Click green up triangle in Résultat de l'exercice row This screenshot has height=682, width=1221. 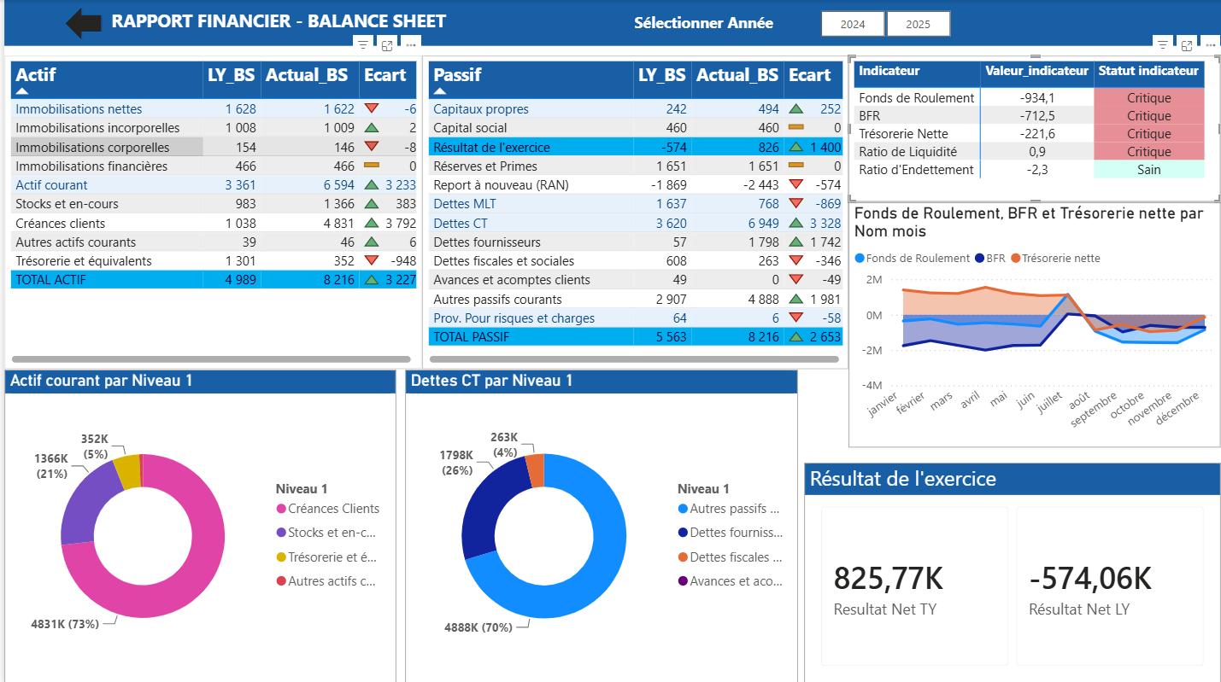click(795, 147)
